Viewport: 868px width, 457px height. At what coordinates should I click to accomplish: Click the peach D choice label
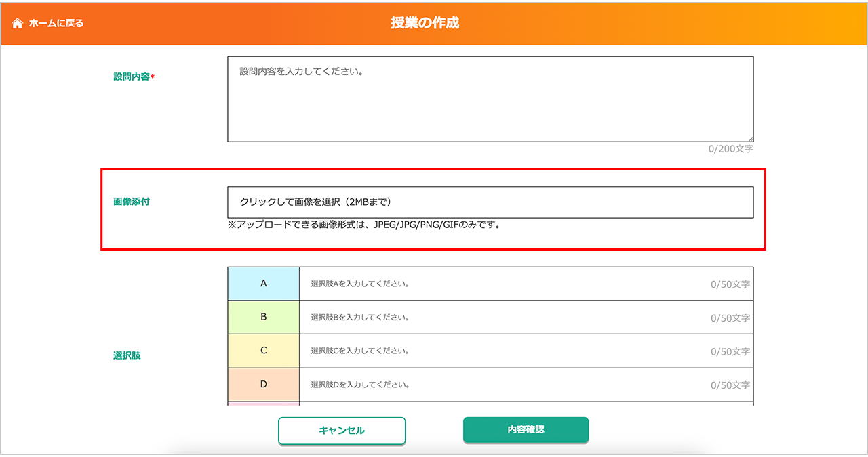(x=263, y=385)
